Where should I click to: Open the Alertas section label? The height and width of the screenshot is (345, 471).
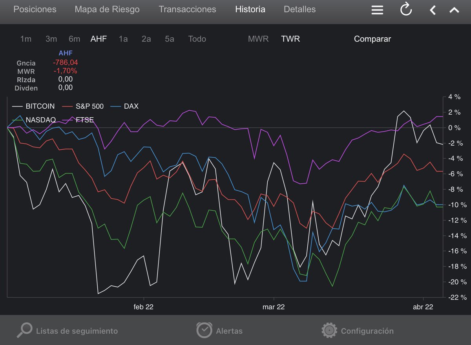point(229,331)
